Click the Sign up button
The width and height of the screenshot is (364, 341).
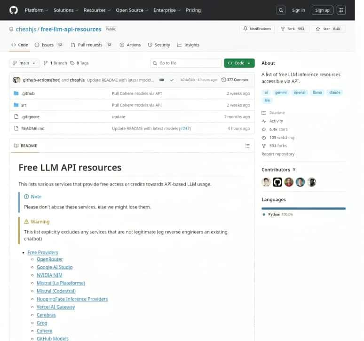coord(322,10)
